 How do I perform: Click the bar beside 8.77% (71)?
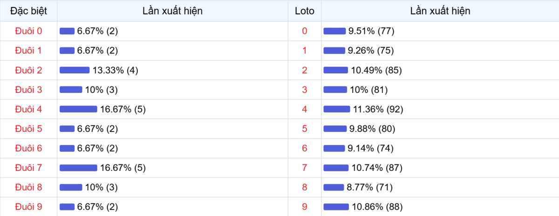point(334,187)
